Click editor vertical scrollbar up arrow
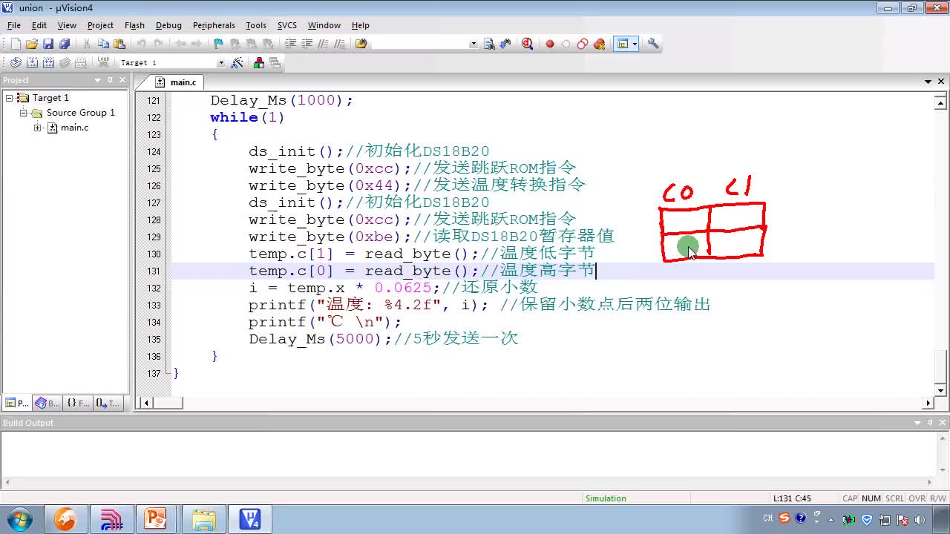The height and width of the screenshot is (534, 950). 940,103
